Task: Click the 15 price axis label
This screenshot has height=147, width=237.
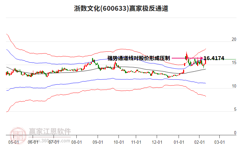Action: coord(234,63)
